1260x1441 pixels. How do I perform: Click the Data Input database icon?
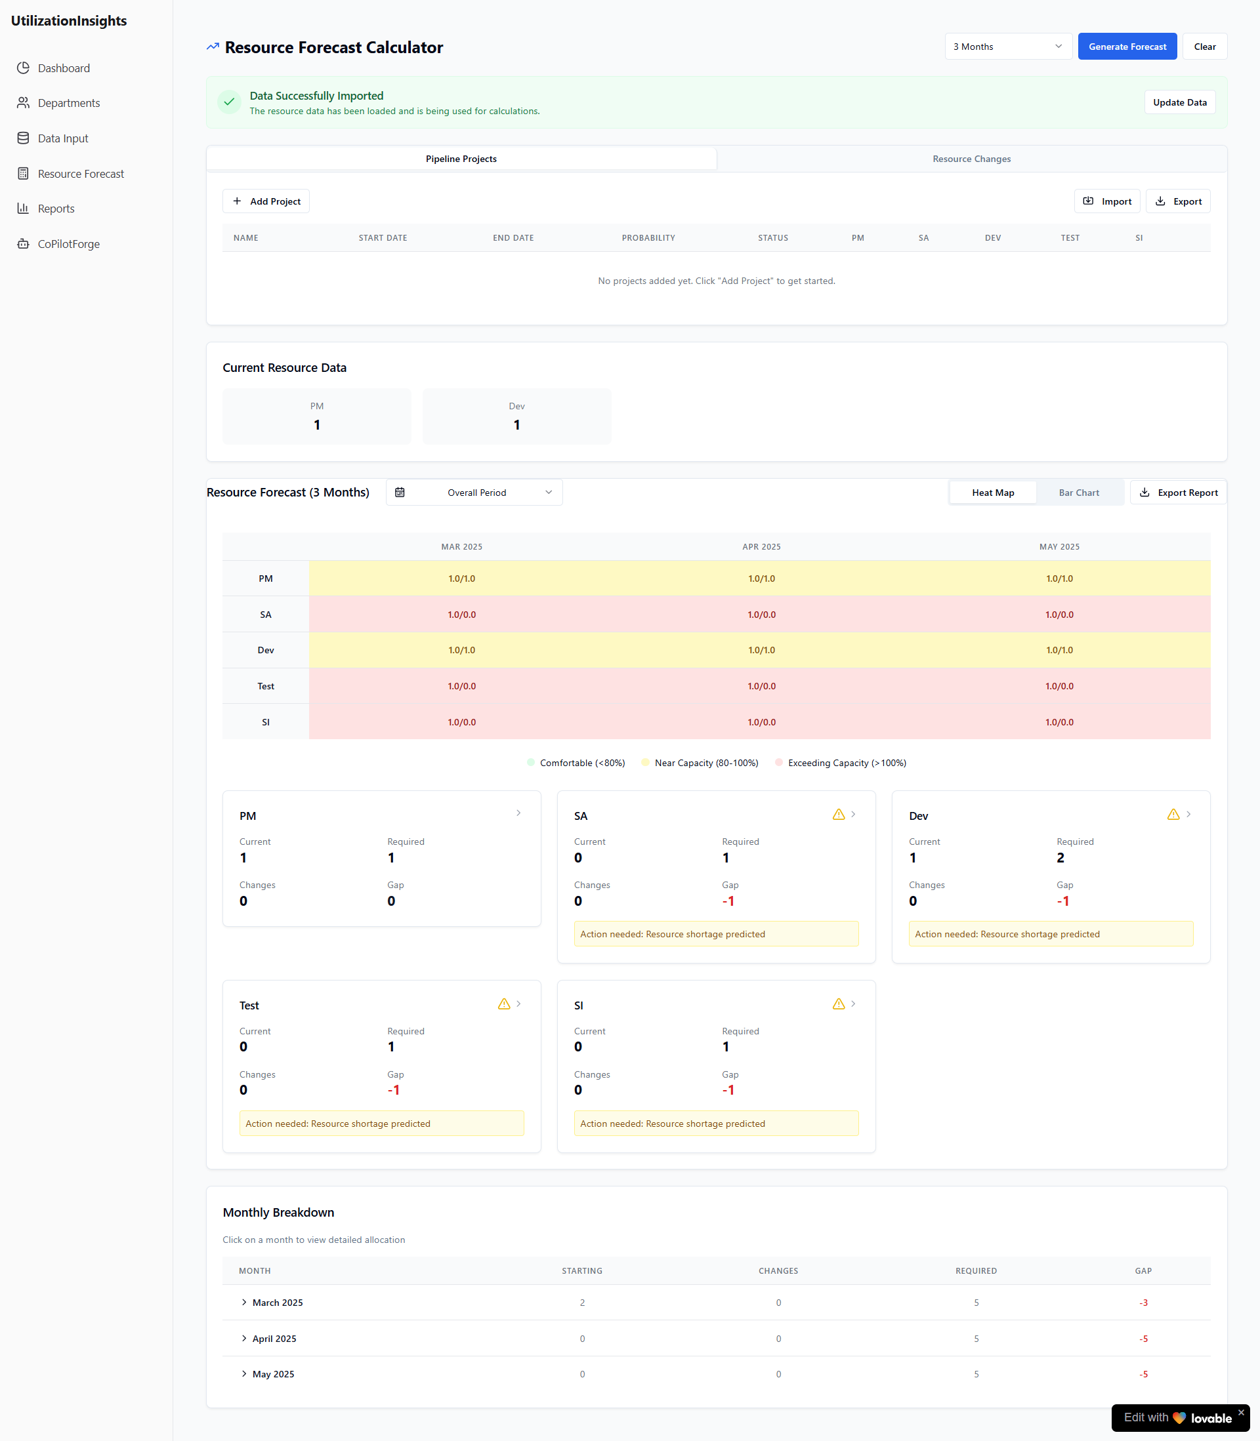(x=23, y=138)
